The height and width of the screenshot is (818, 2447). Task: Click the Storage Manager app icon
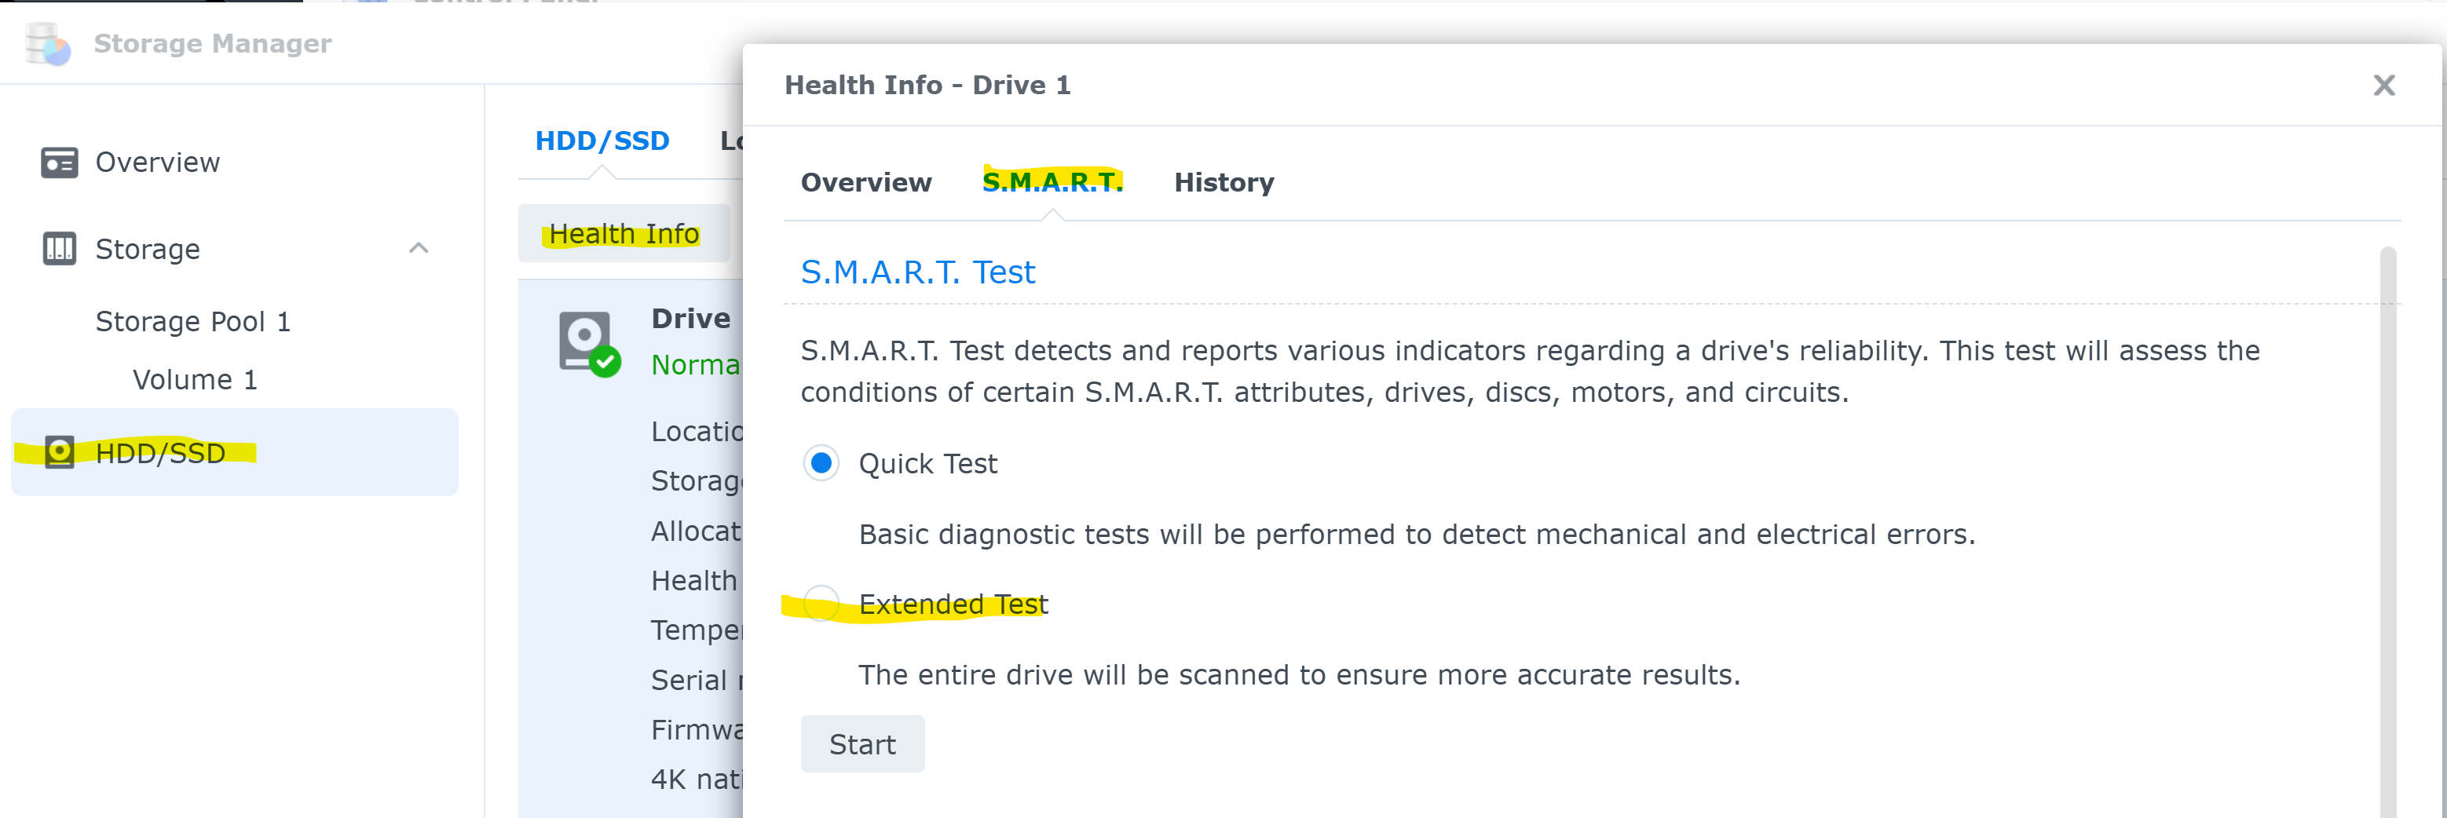[47, 44]
